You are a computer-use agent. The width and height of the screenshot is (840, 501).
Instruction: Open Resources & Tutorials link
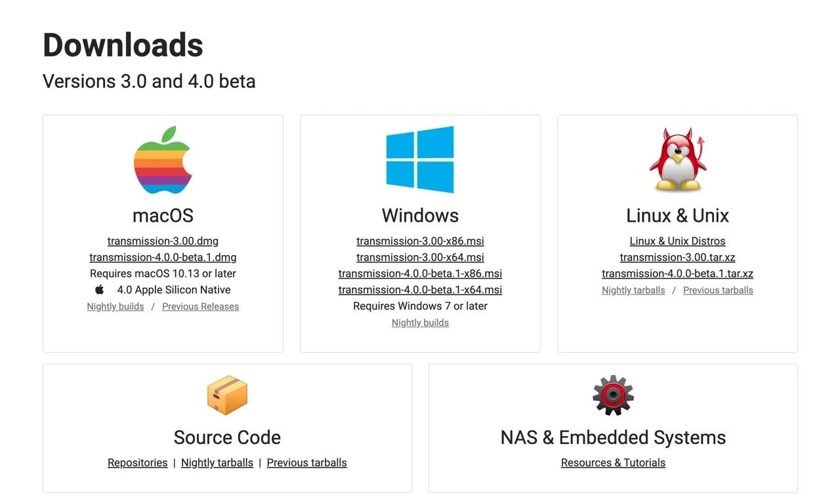point(613,463)
